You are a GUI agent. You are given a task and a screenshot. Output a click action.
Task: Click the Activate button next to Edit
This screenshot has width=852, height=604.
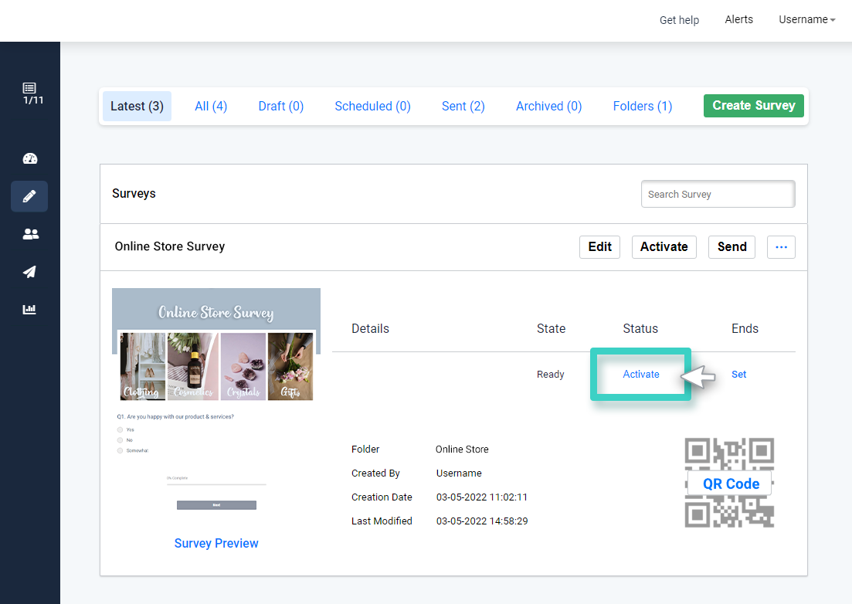coord(664,247)
